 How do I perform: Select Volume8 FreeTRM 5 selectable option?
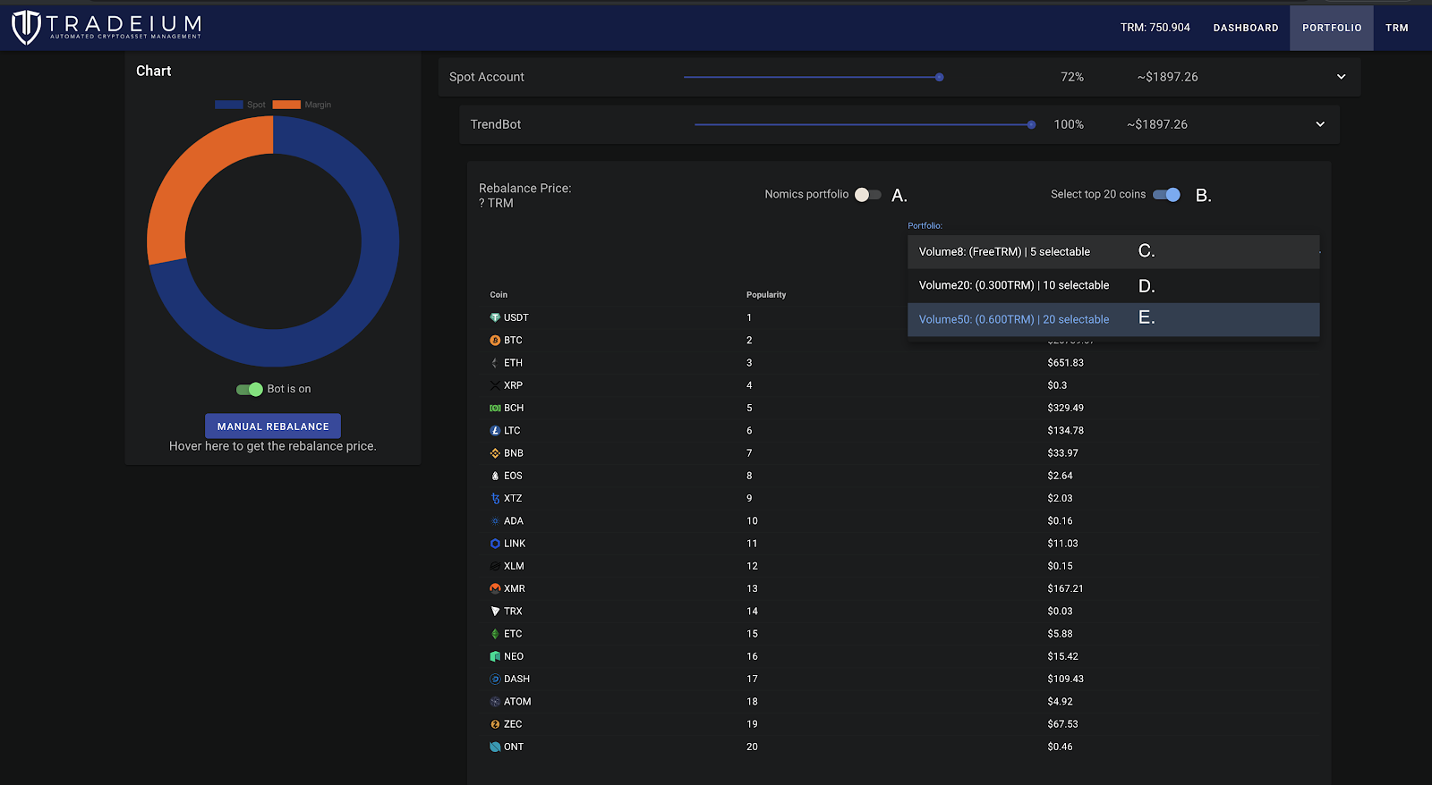point(1113,251)
